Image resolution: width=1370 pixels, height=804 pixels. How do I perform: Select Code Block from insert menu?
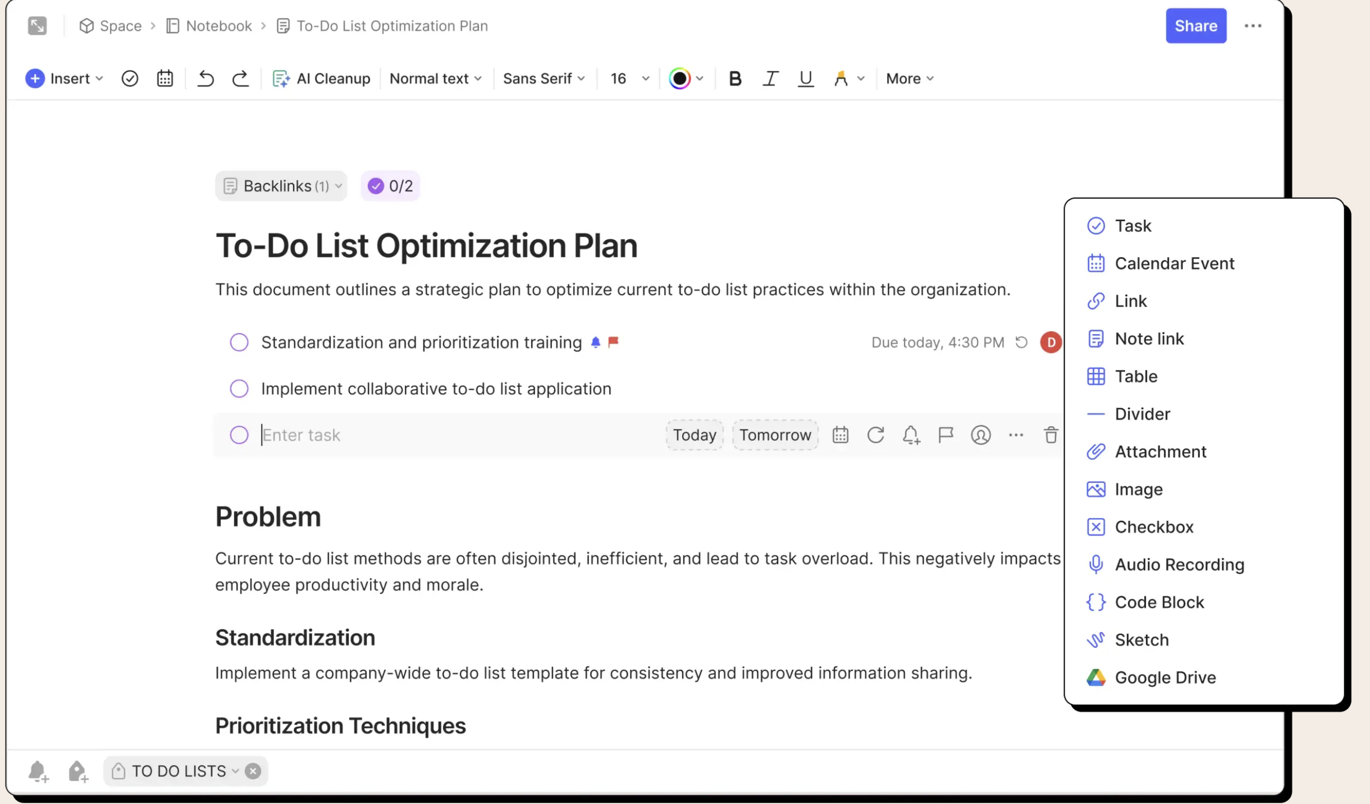tap(1159, 602)
